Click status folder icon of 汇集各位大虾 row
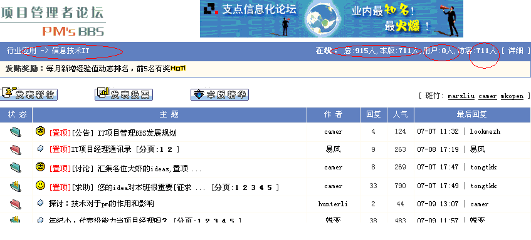Screen dimensions: 531x240 (16, 167)
